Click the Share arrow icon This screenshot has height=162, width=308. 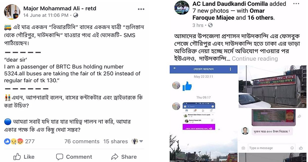[x=114, y=157]
